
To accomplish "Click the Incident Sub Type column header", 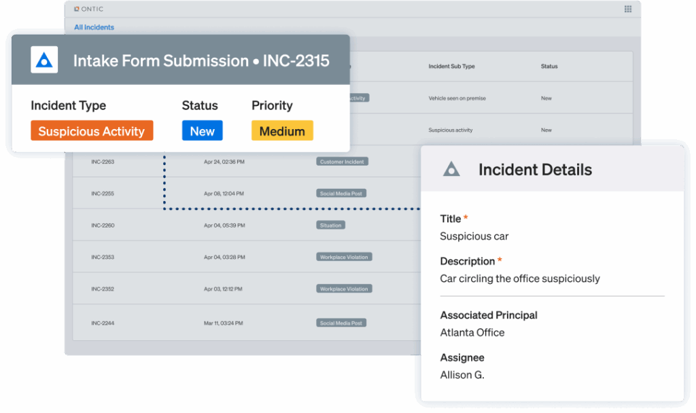I will click(x=451, y=66).
